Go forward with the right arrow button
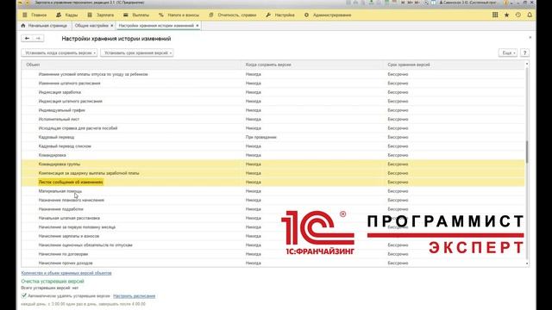Image resolution: width=552 pixels, height=310 pixels. 38,38
